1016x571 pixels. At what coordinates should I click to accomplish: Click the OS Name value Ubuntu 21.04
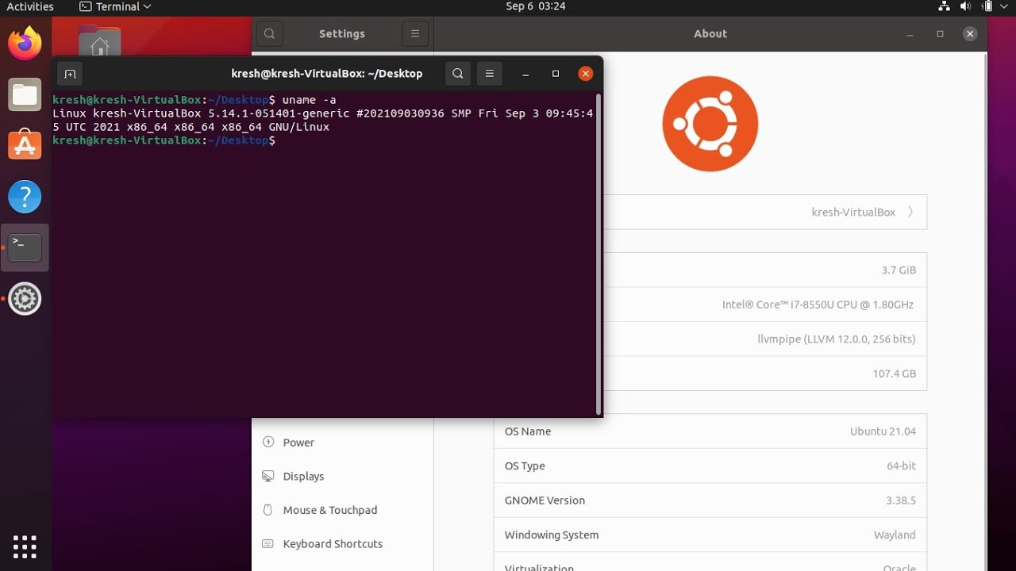tap(883, 431)
